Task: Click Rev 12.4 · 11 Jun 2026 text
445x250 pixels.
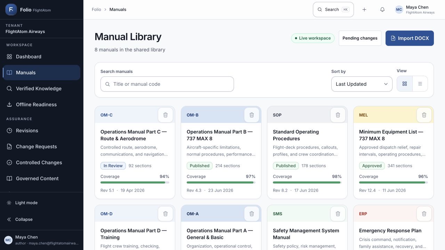Action: tap(382, 190)
